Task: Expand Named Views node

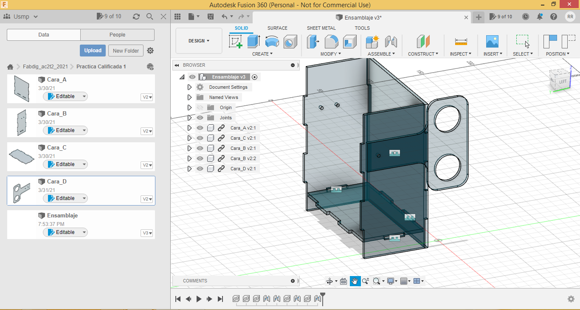Action: click(190, 97)
